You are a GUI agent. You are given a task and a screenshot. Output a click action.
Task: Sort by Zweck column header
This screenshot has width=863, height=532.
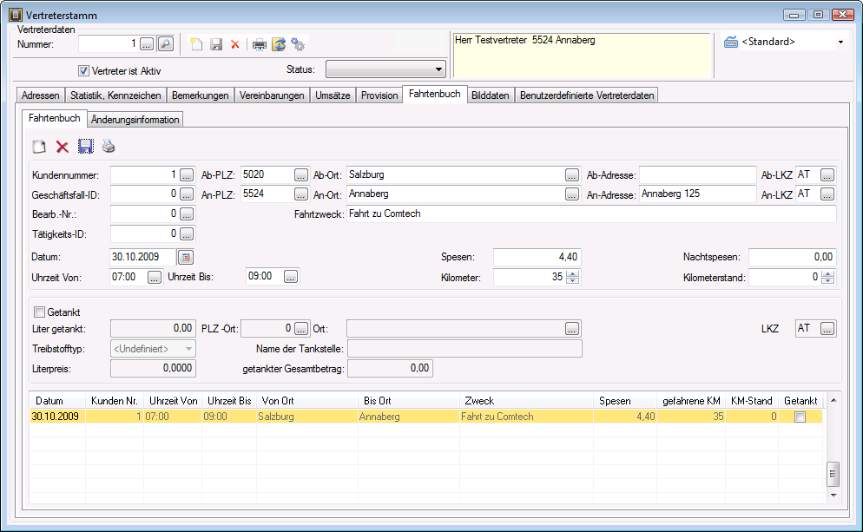click(x=526, y=401)
